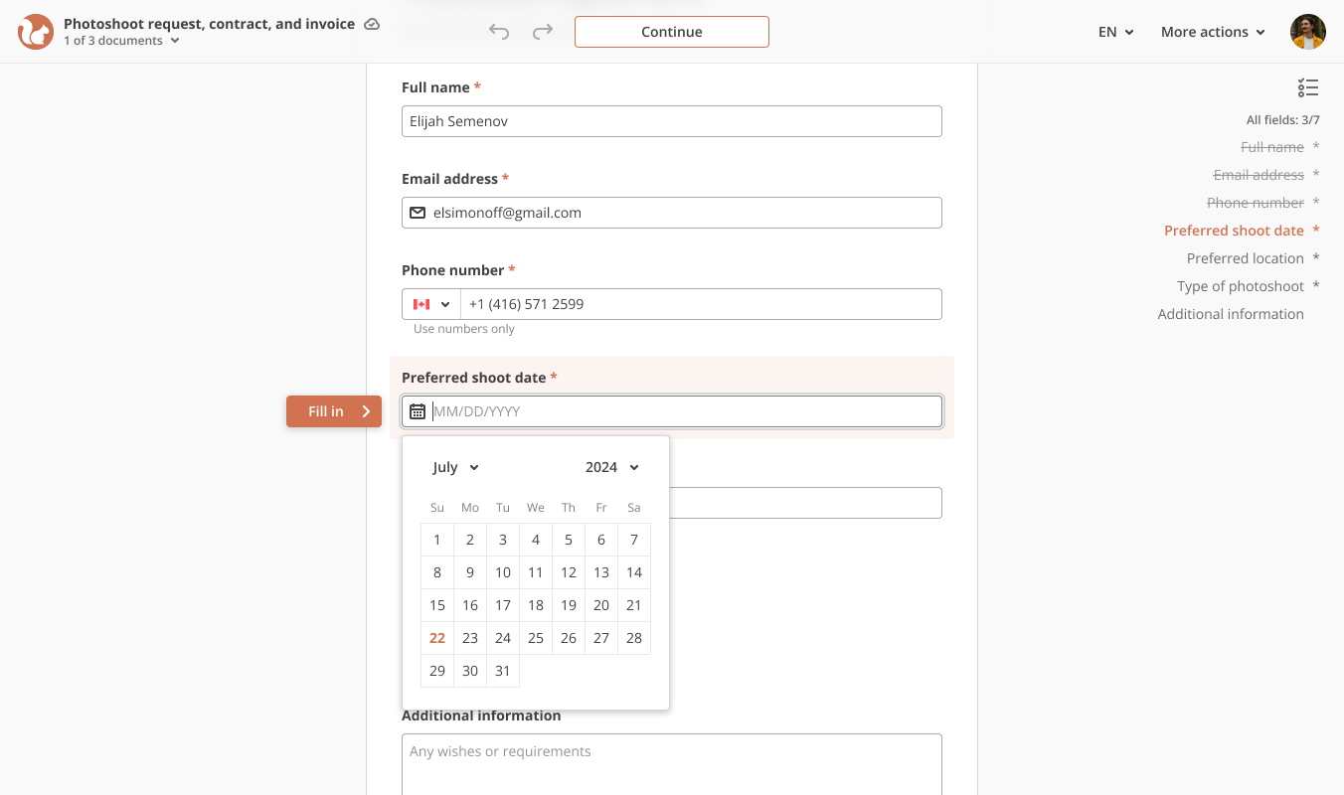1344x795 pixels.
Task: Select July 22 in the calendar
Action: pyautogui.click(x=437, y=638)
